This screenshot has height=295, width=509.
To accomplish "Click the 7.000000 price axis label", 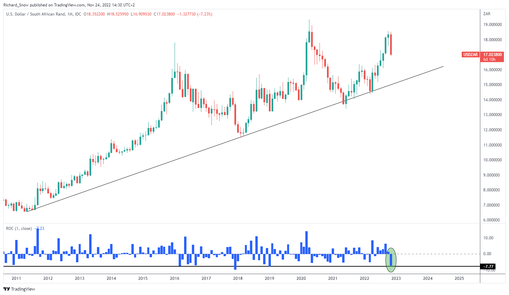I will pyautogui.click(x=492, y=205).
